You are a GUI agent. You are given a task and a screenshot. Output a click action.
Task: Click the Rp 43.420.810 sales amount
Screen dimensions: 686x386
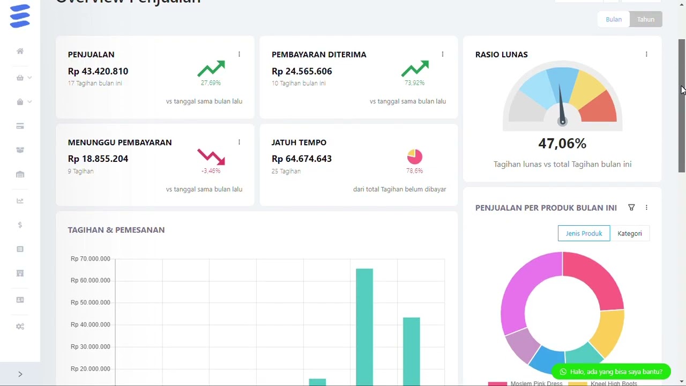click(98, 71)
